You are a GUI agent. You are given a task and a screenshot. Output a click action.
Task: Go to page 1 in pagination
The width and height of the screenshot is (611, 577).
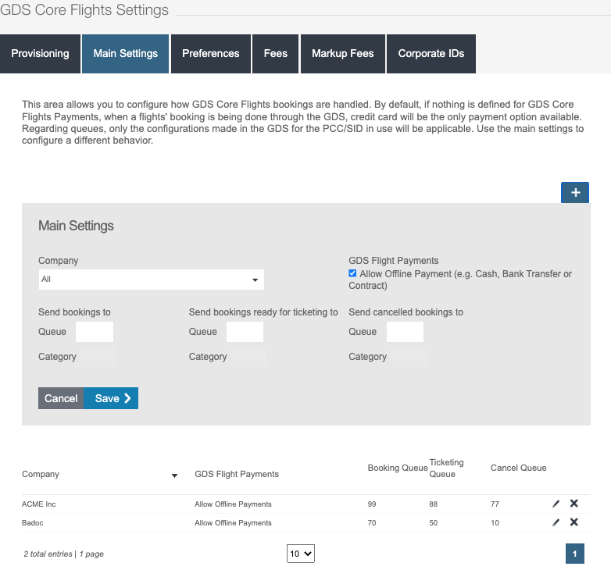pos(575,554)
